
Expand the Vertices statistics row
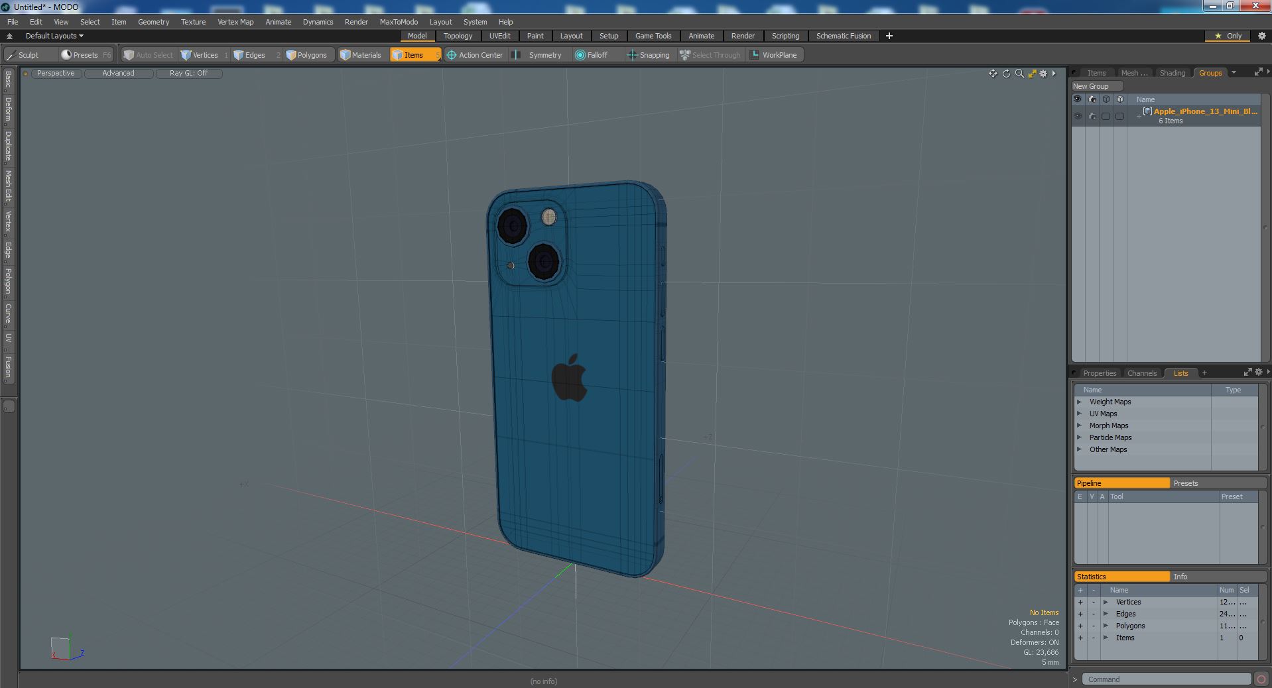(x=1106, y=602)
